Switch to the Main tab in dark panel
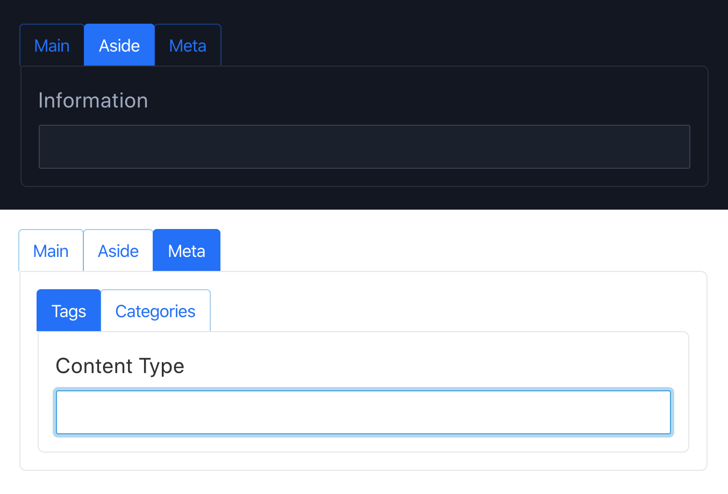This screenshot has height=494, width=728. 52,46
